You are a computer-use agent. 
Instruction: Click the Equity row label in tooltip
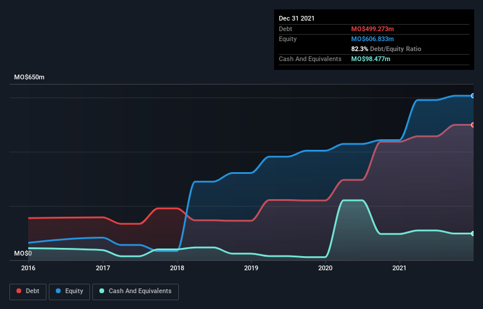click(288, 39)
